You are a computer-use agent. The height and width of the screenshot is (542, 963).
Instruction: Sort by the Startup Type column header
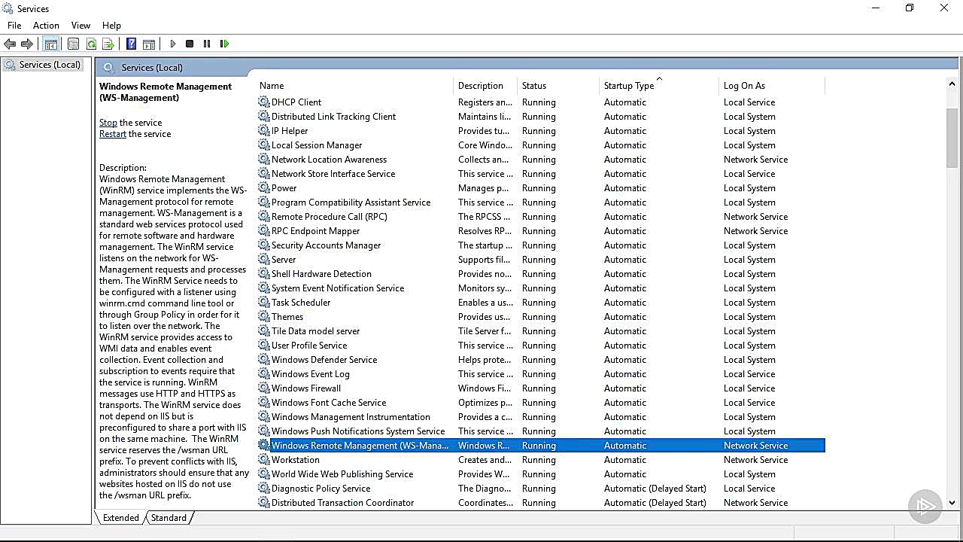659,86
